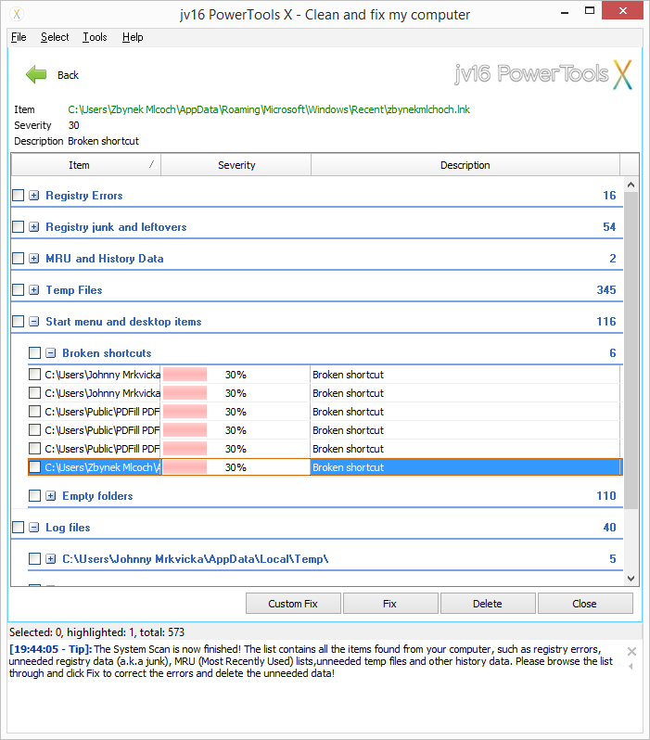
Task: Click the Fix button
Action: tap(390, 604)
